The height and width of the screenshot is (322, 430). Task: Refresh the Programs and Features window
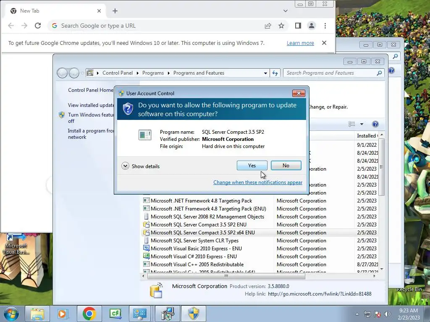click(275, 73)
